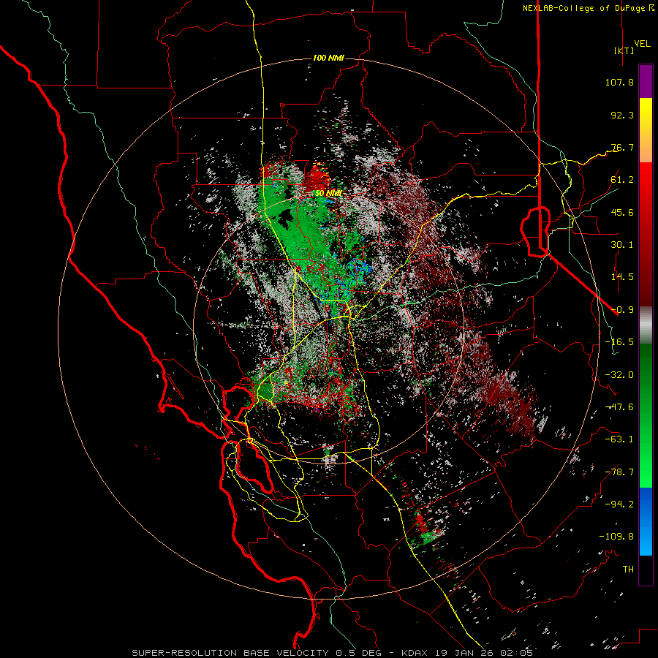658x658 pixels.
Task: Click the -109.8 velocity scale value
Action: pyautogui.click(x=616, y=537)
